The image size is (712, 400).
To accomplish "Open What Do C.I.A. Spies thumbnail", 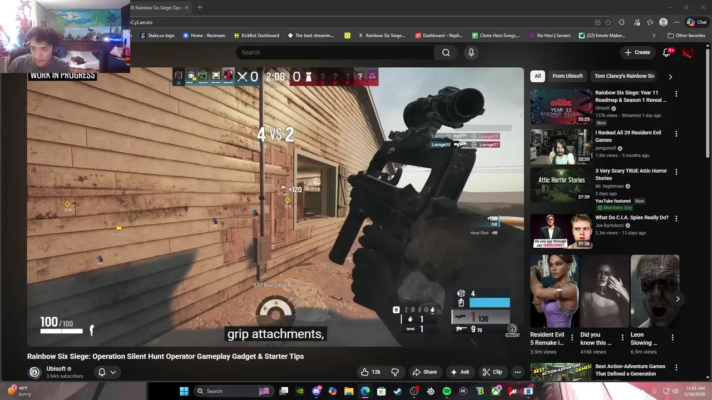I will tap(561, 232).
